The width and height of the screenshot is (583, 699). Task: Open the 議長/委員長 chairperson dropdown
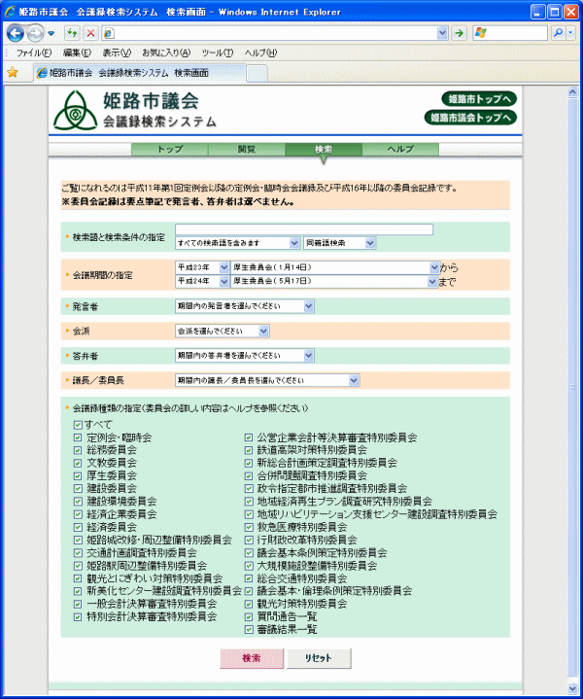click(x=267, y=380)
